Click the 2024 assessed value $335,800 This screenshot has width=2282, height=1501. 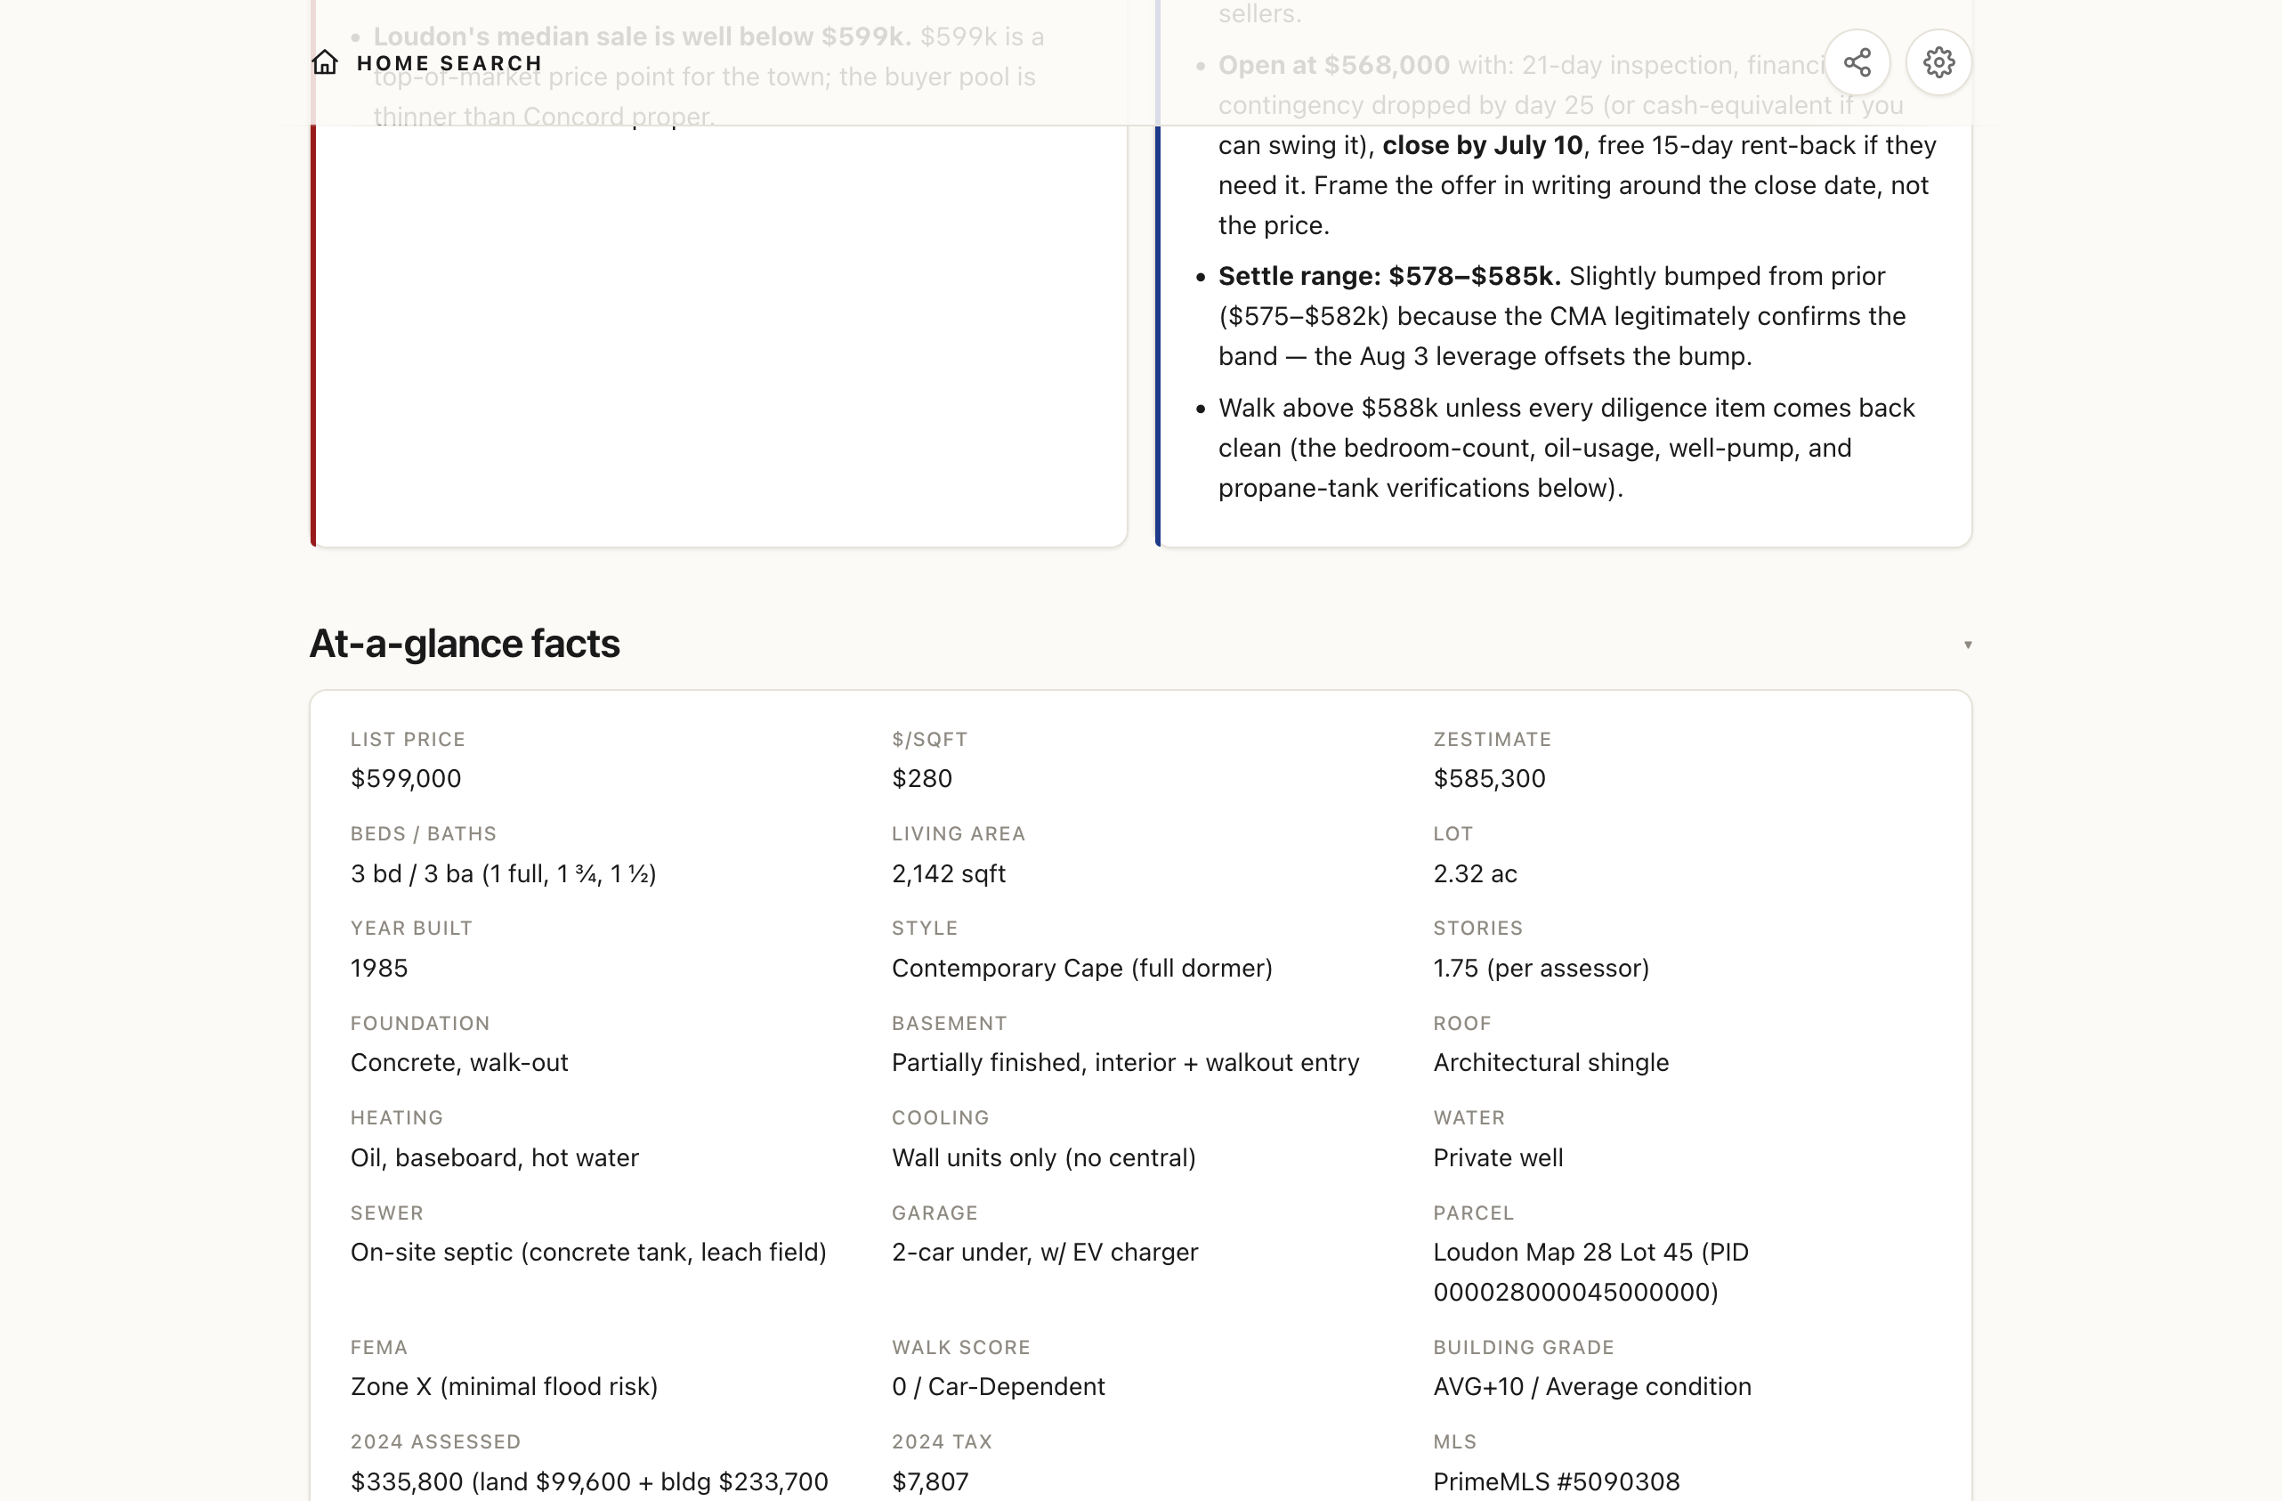pyautogui.click(x=588, y=1481)
